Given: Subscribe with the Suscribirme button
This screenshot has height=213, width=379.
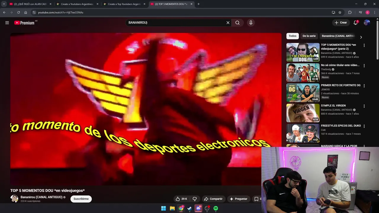Looking at the screenshot, I should (81, 199).
